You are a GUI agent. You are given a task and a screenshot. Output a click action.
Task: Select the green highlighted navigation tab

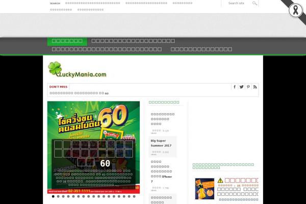click(x=67, y=41)
